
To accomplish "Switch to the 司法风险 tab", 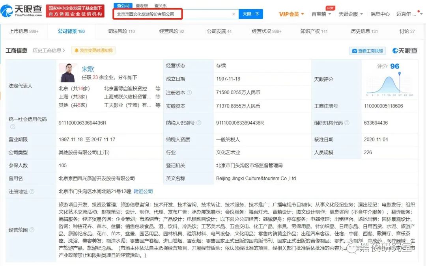I will click(121, 31).
